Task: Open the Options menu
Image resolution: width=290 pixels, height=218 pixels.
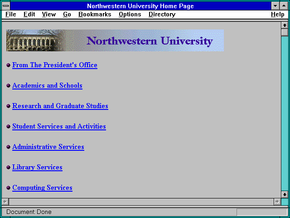Action: pos(130,14)
